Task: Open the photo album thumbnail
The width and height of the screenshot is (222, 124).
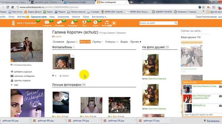Action: coord(63,62)
